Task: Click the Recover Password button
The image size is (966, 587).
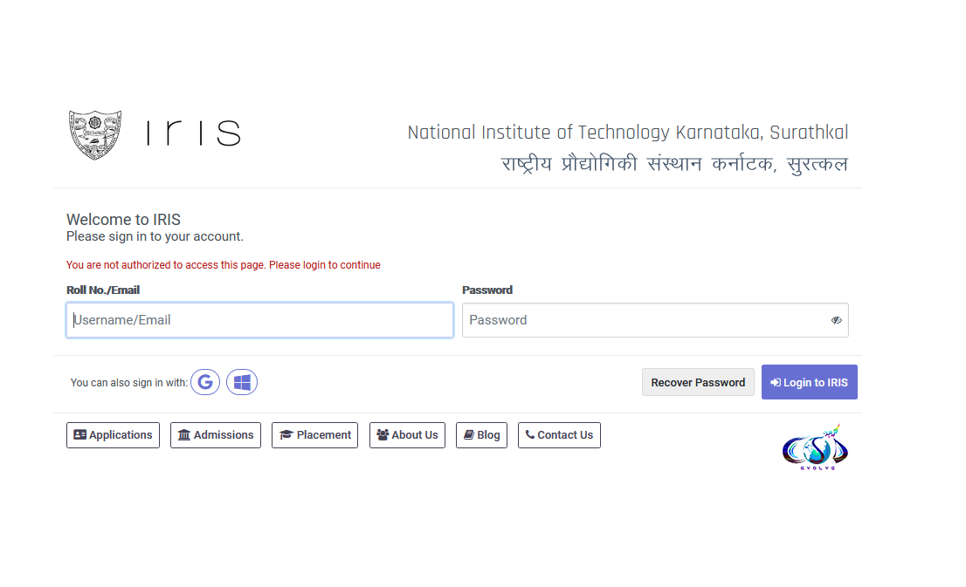Action: (698, 382)
